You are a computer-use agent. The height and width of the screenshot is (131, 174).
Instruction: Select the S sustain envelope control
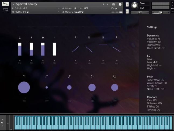point(103,45)
